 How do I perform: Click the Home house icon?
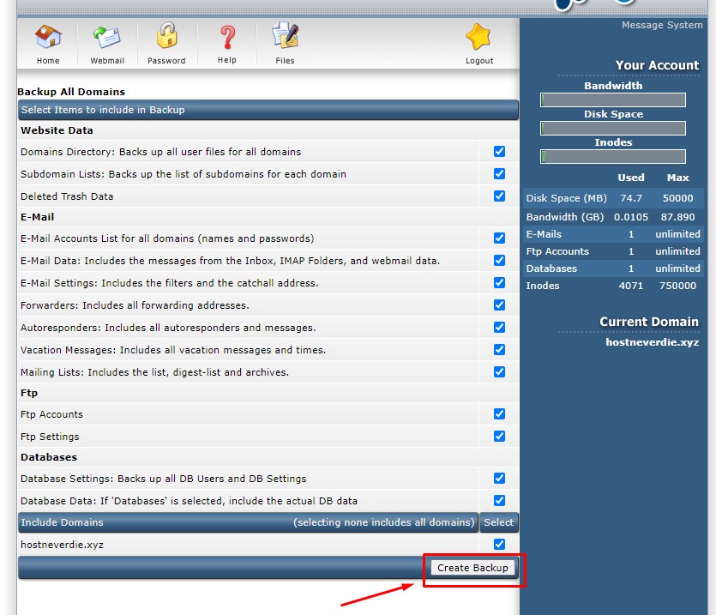pos(48,38)
